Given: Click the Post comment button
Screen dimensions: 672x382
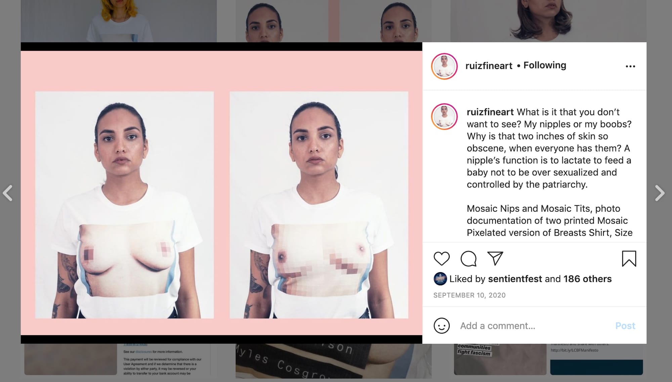Looking at the screenshot, I should (x=625, y=326).
